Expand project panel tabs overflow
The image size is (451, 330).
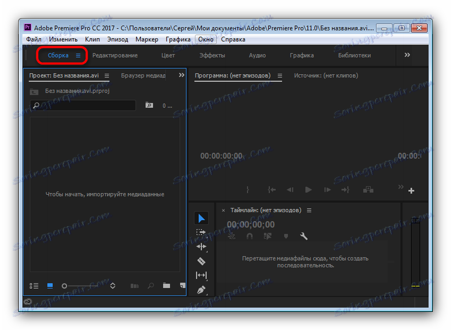click(182, 75)
